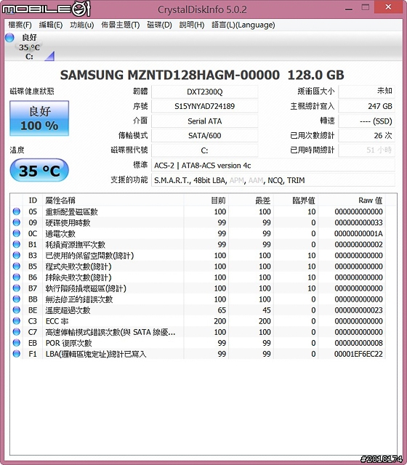
Task: Click the 良好 100 % health status button
Action: 39,118
